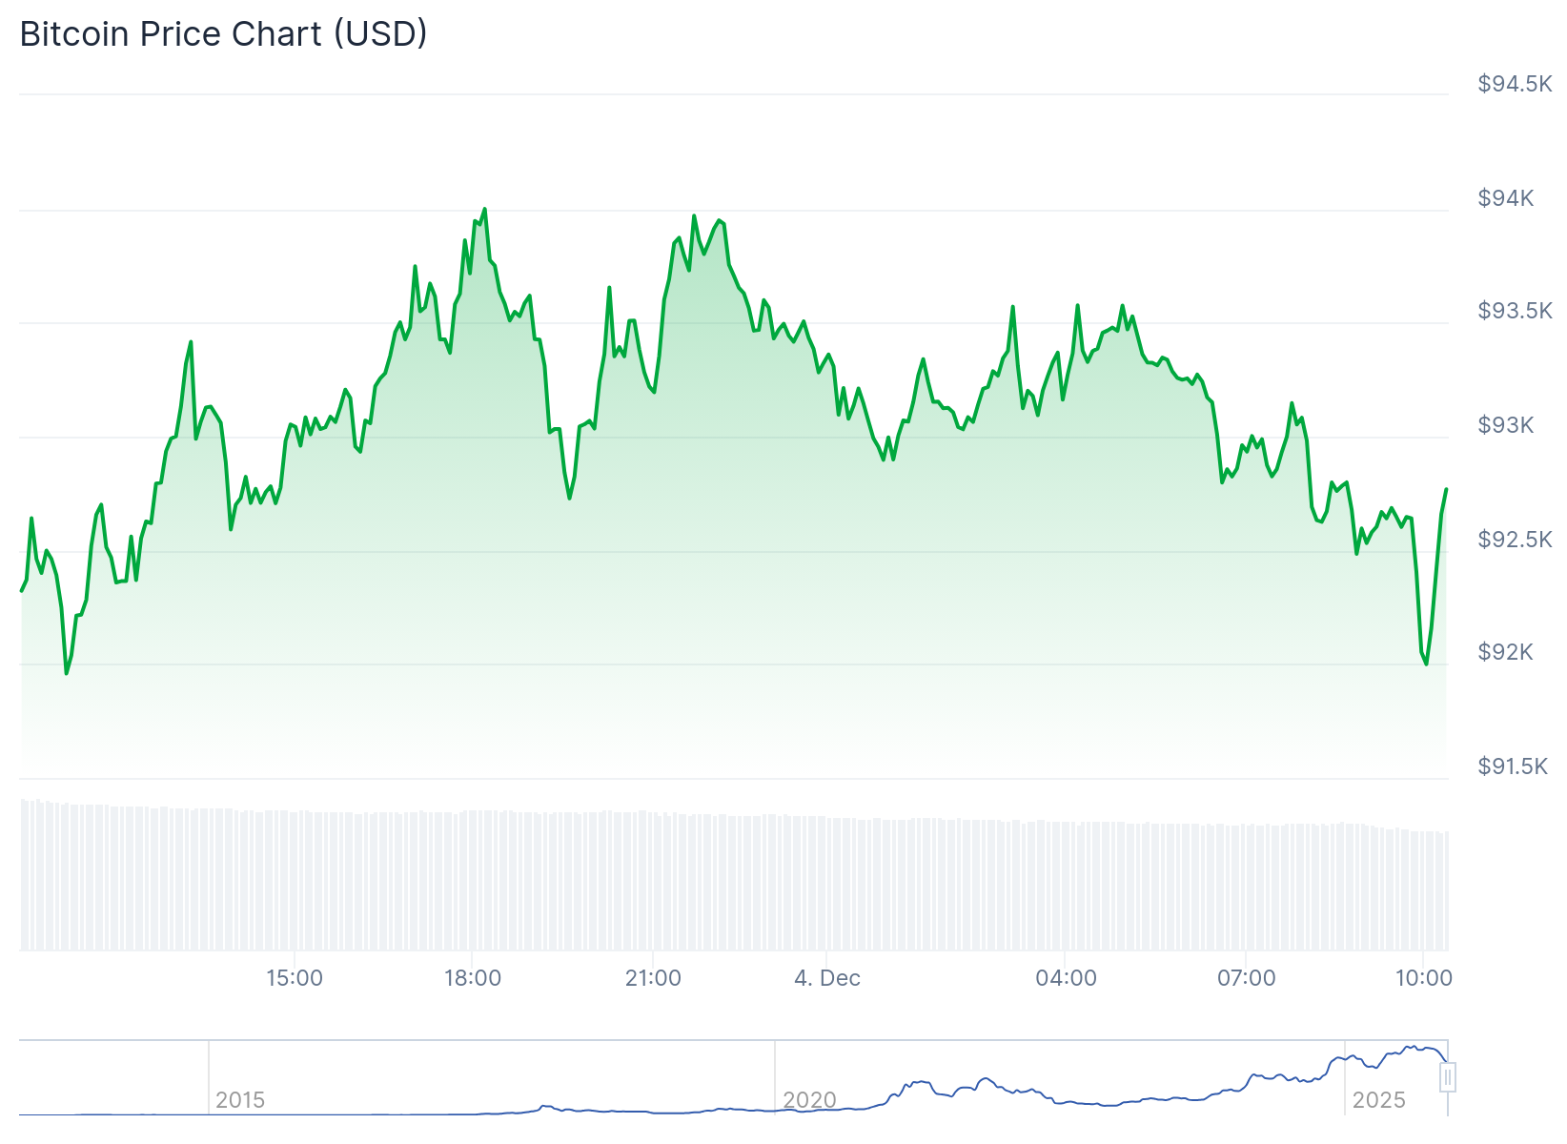Click the navigator range handle
Image resolution: width=1567 pixels, height=1144 pixels.
(1448, 1078)
